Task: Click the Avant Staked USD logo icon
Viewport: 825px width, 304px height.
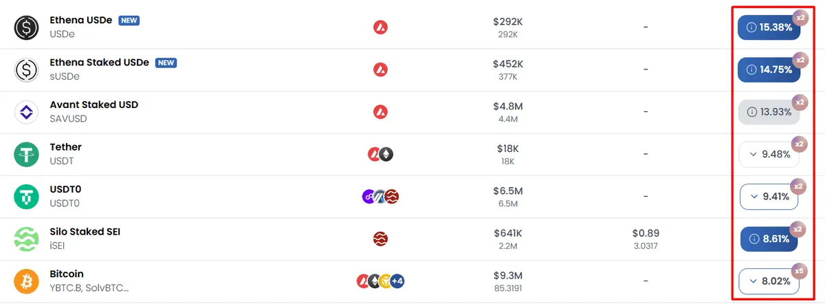Action: tap(27, 112)
